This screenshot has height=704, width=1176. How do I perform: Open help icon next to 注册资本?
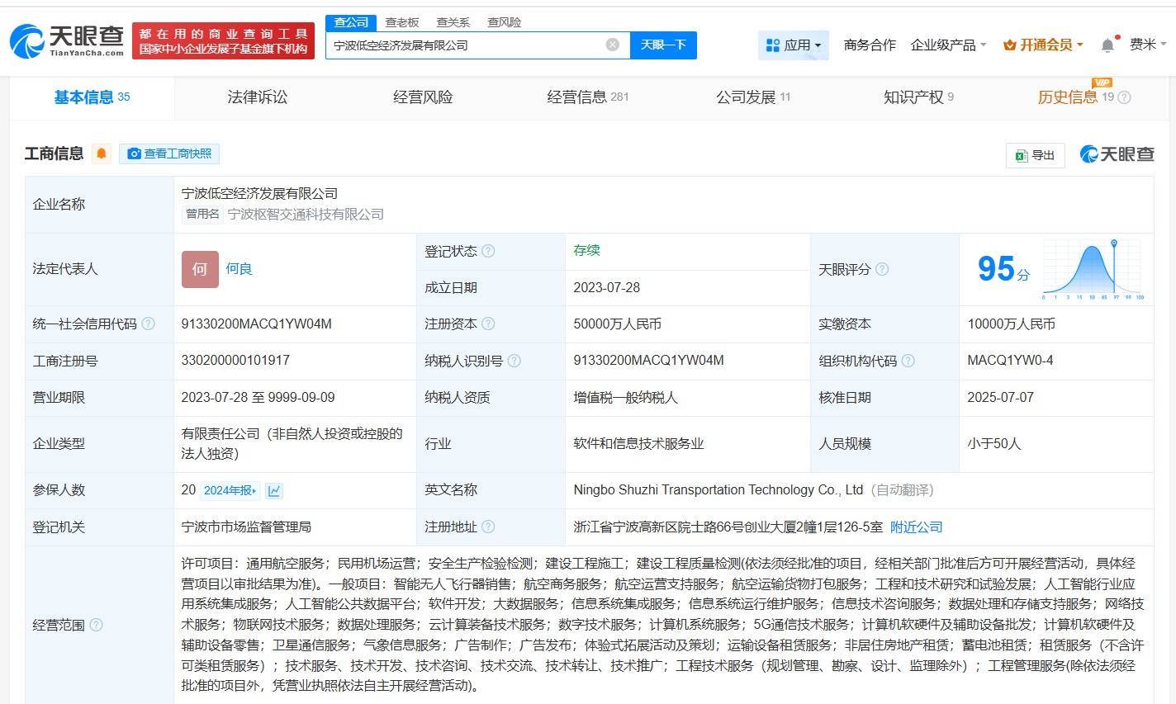[x=488, y=324]
